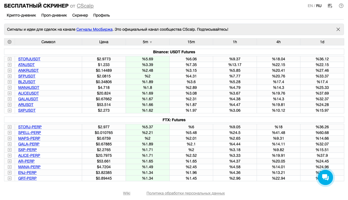Expand the AR-PERP row

pyautogui.click(x=10, y=161)
